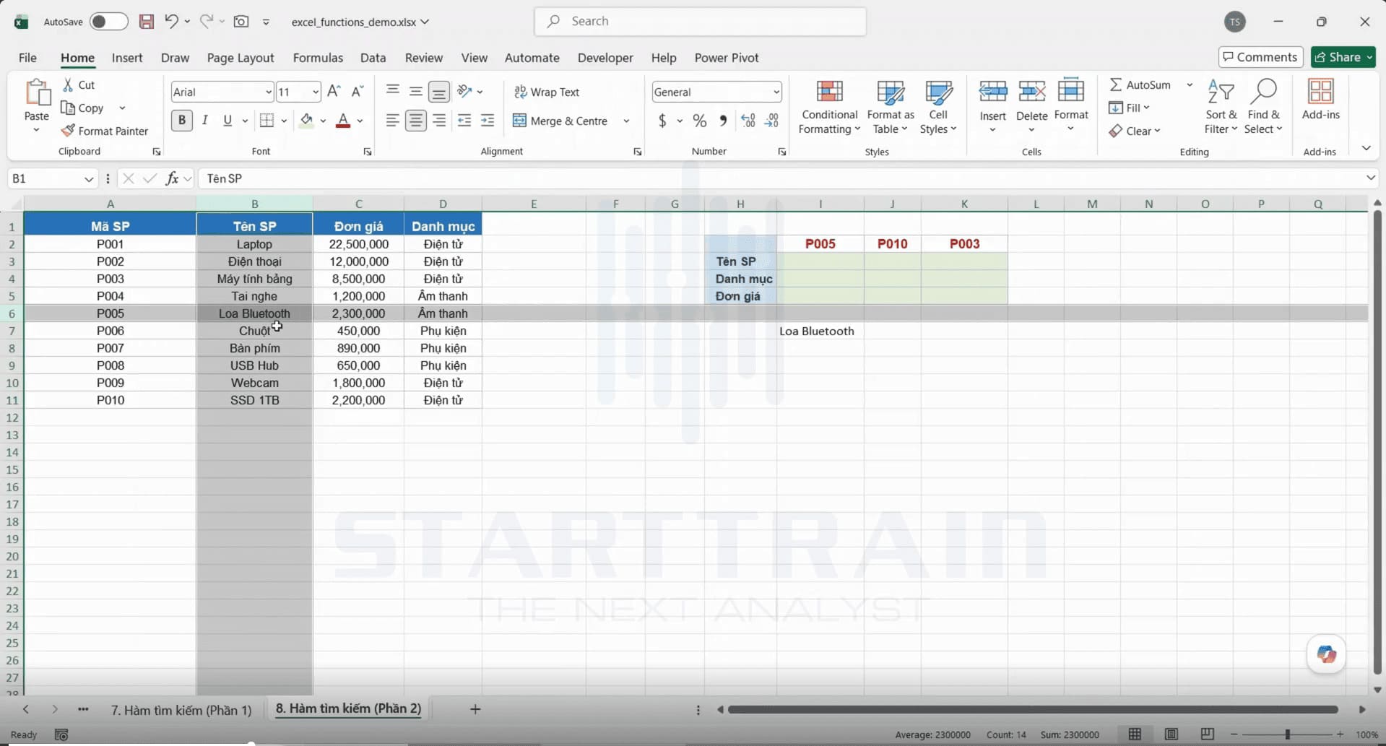Image resolution: width=1386 pixels, height=746 pixels.
Task: Open the File menu
Action: (x=27, y=58)
